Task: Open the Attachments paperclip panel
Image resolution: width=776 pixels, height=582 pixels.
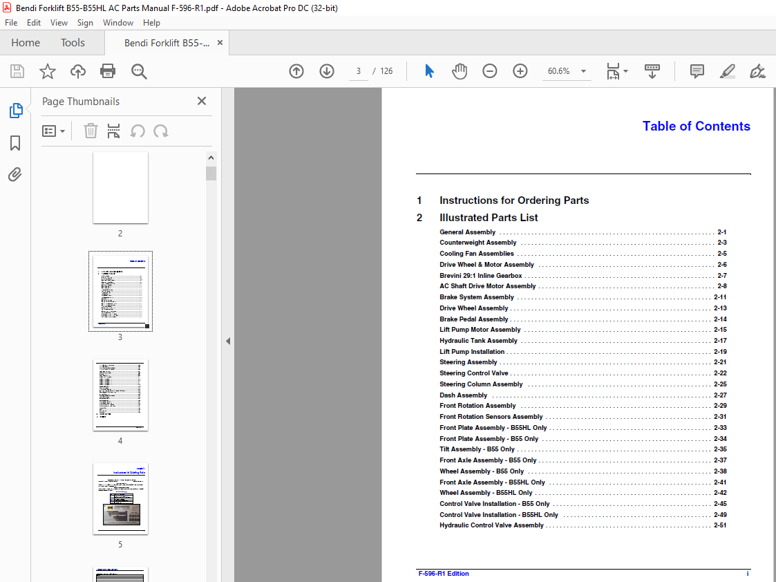Action: 15,175
